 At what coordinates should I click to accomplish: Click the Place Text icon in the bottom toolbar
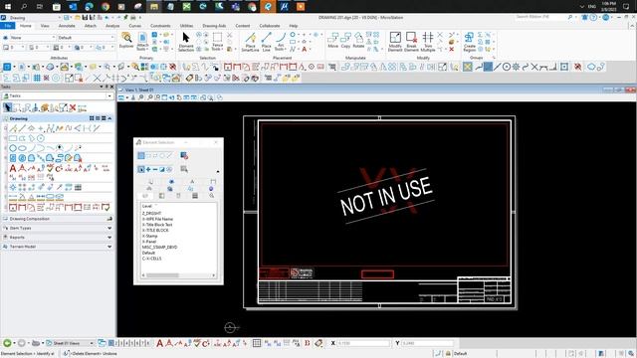click(x=160, y=343)
